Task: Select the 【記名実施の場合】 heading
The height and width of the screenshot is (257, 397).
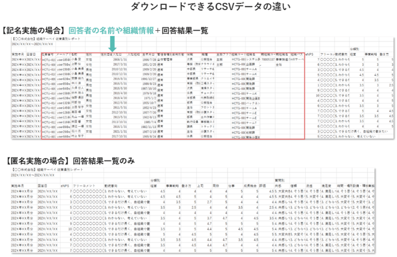Action: [x=33, y=31]
